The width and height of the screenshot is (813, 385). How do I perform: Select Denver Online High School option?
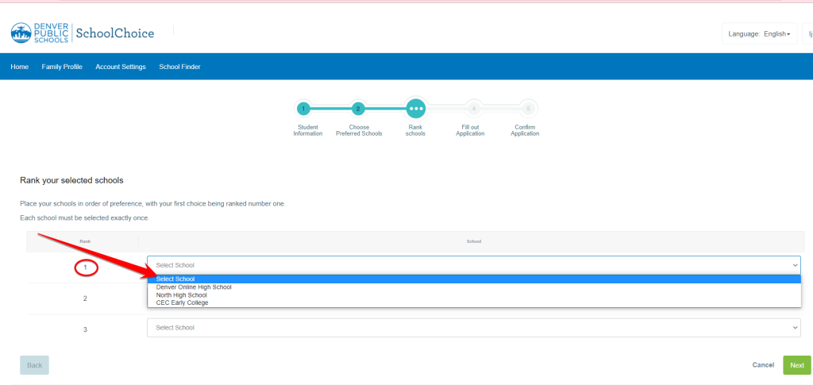tap(475, 287)
